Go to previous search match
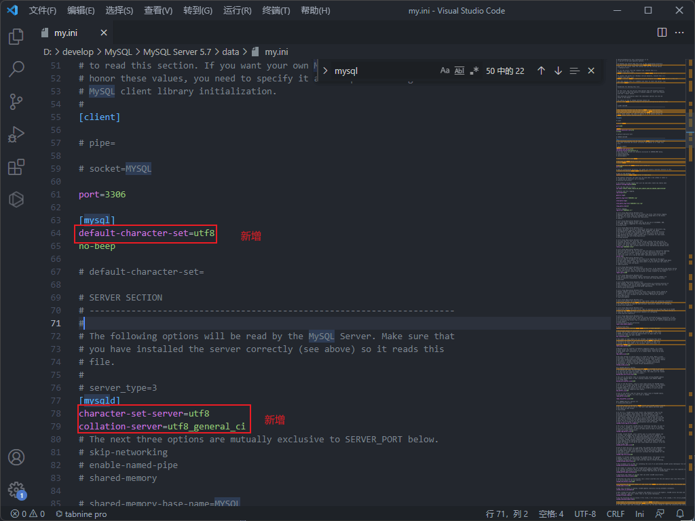Screen dimensions: 695x521 (x=541, y=71)
